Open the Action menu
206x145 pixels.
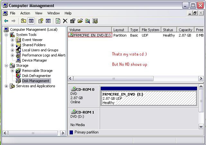click(25, 13)
